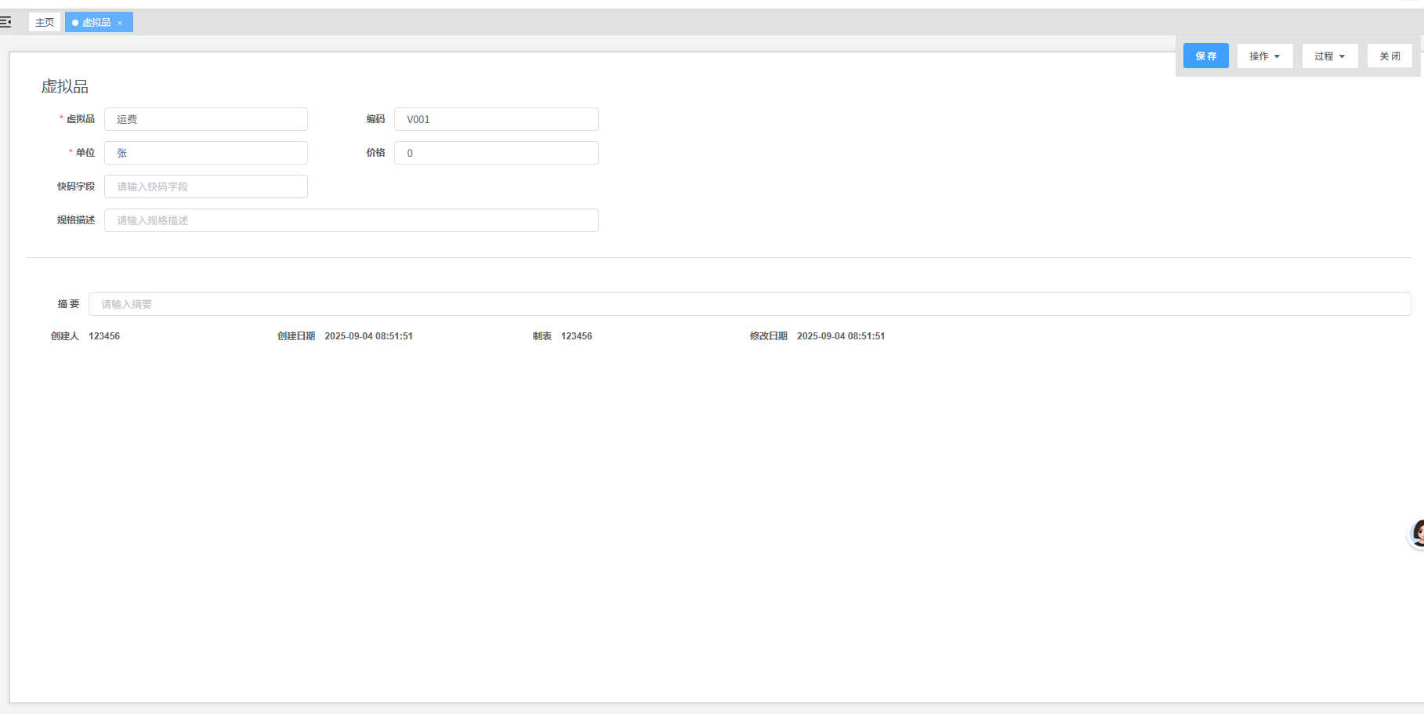The height and width of the screenshot is (714, 1424).
Task: Expand the 操作 dropdown menu
Action: [x=1264, y=56]
